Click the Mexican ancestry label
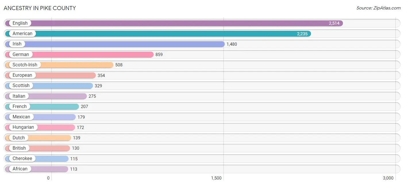This screenshot has width=404, height=185. click(21, 117)
